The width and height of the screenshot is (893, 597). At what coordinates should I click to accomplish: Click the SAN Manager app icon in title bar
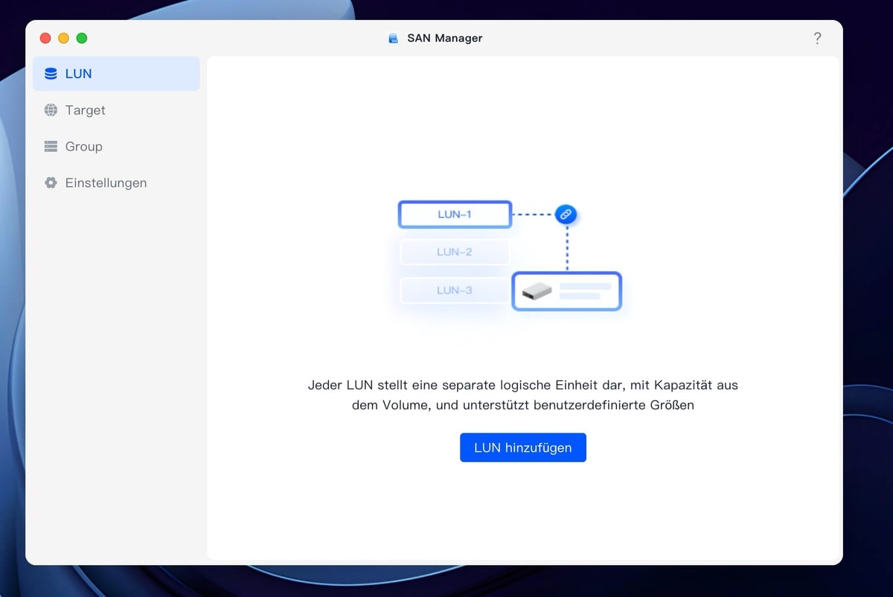394,38
